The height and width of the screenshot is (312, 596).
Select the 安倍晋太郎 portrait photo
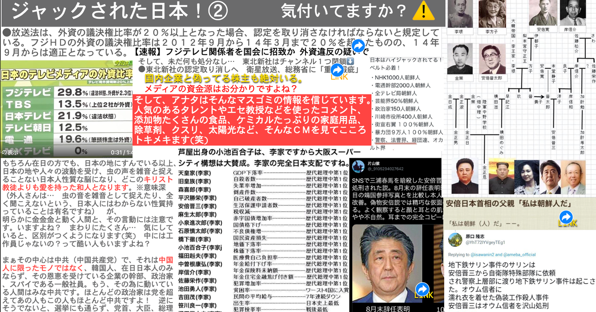coord(492,58)
